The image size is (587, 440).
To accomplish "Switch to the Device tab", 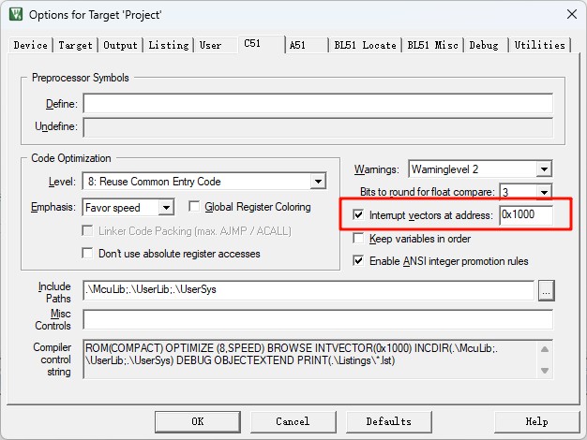I will [x=31, y=45].
